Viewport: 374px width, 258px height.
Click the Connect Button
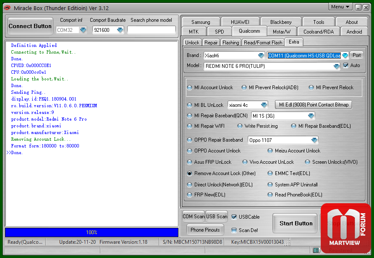pos(30,26)
